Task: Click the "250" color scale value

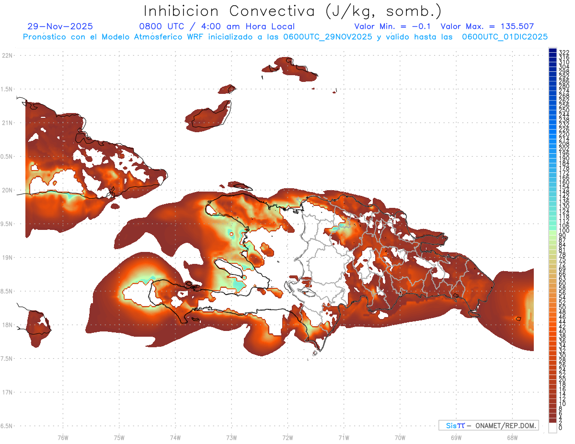Action: (x=563, y=110)
